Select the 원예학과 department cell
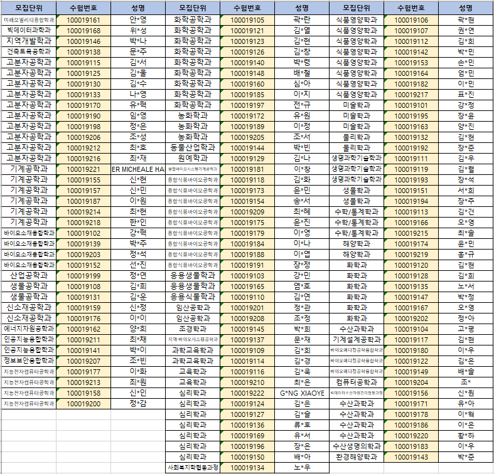The width and height of the screenshot is (494, 474). coord(193,159)
